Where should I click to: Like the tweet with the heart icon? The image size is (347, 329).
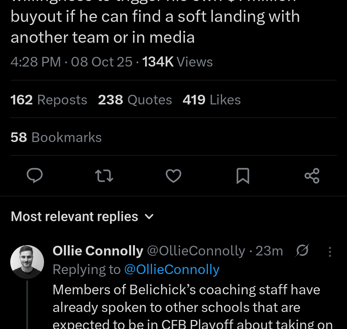pos(173,176)
